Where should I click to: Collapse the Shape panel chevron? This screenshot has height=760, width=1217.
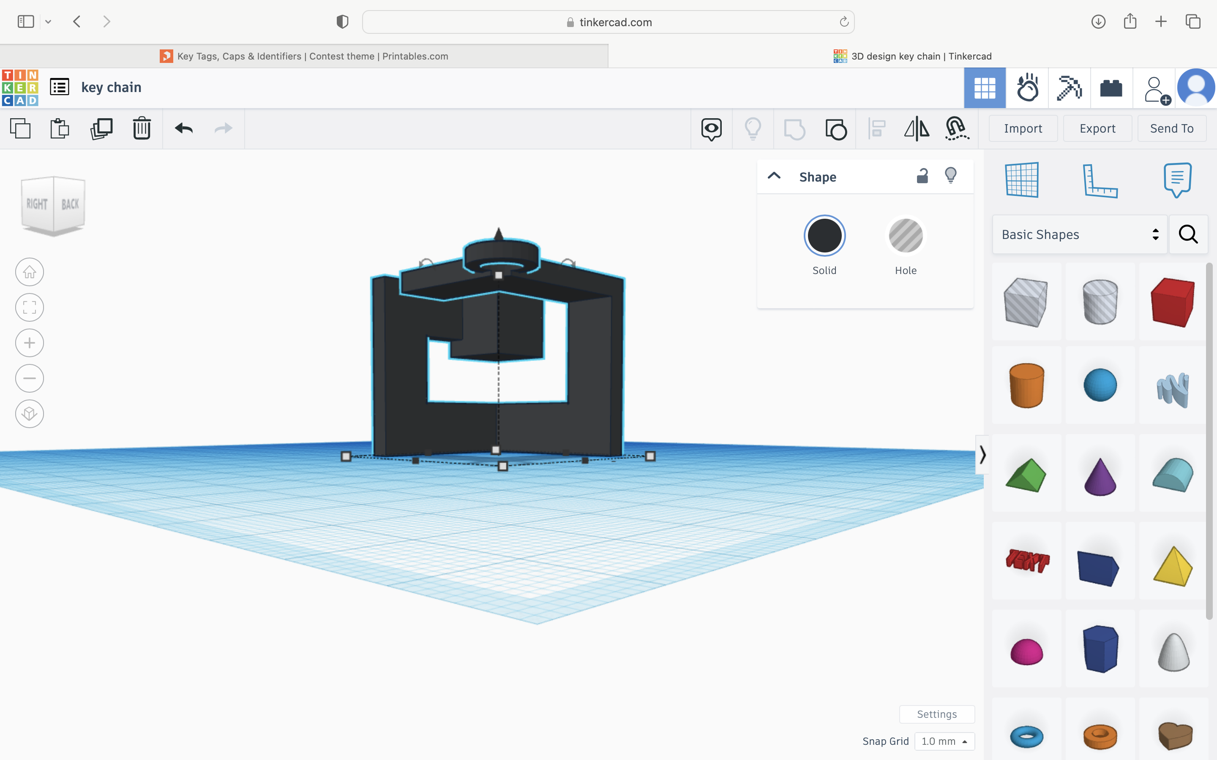point(774,176)
